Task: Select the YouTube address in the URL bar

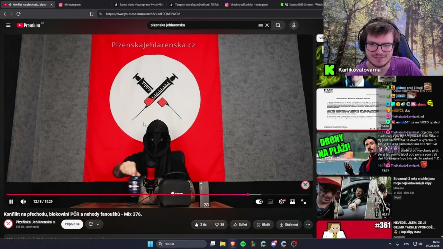Action: [x=143, y=14]
